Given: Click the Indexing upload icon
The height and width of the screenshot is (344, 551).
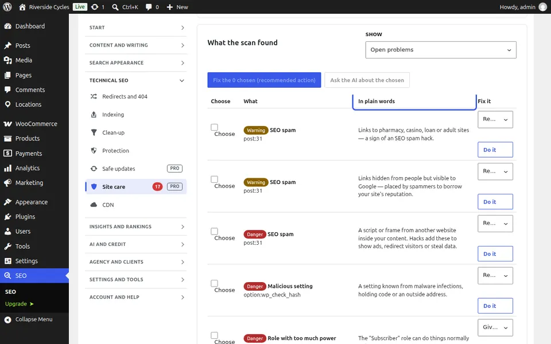Looking at the screenshot, I should coord(94,115).
